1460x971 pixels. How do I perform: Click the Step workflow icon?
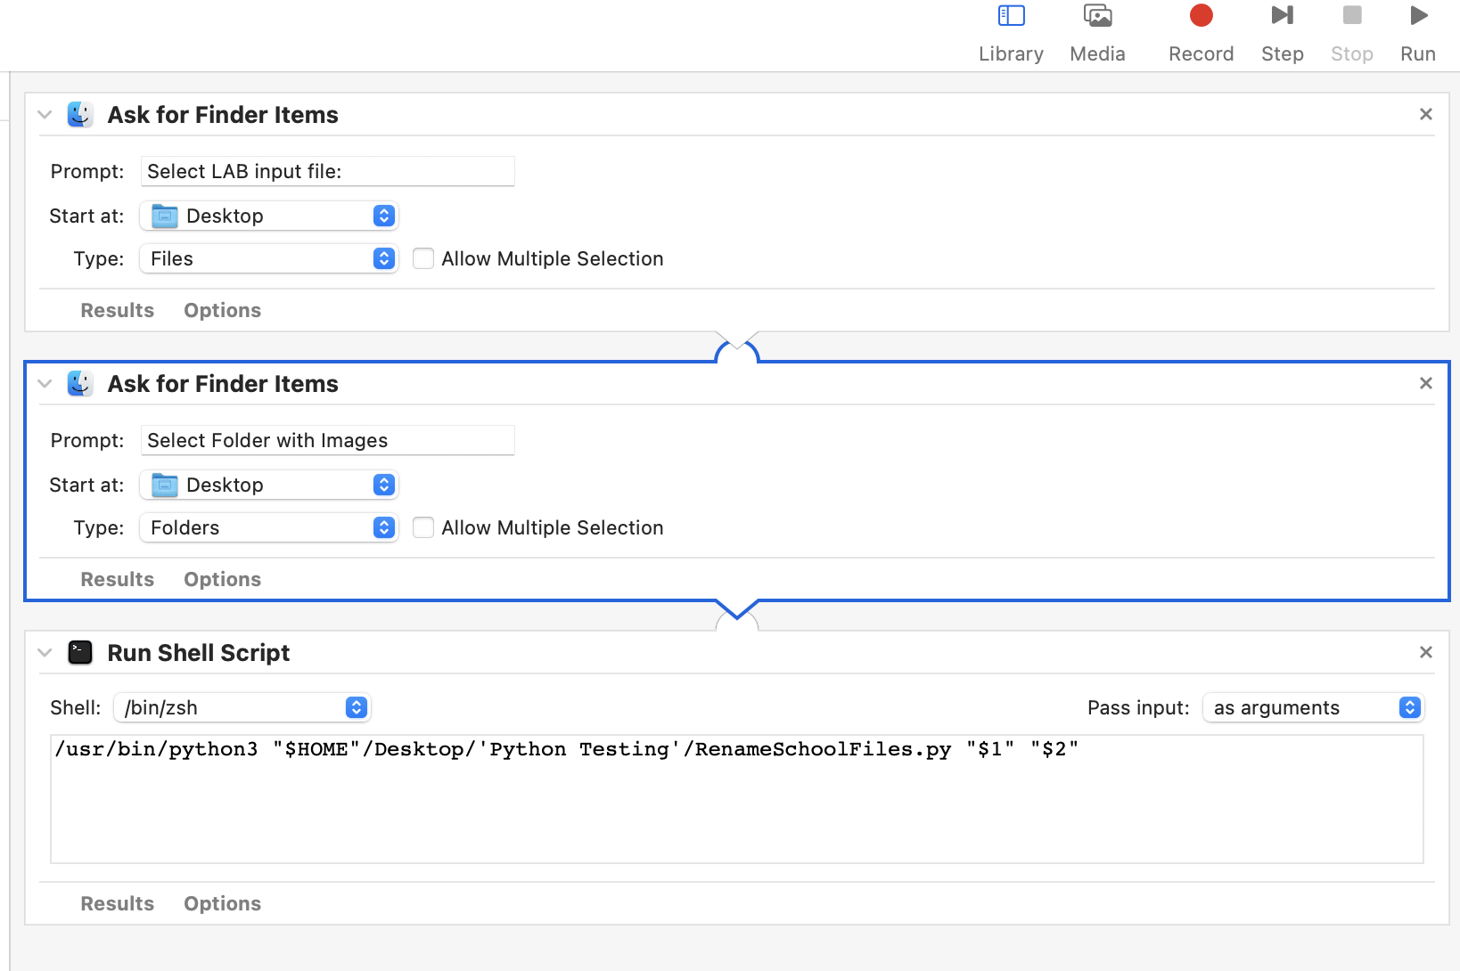[1282, 16]
